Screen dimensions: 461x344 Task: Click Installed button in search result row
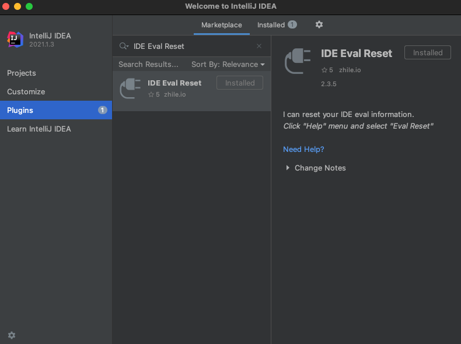point(240,83)
